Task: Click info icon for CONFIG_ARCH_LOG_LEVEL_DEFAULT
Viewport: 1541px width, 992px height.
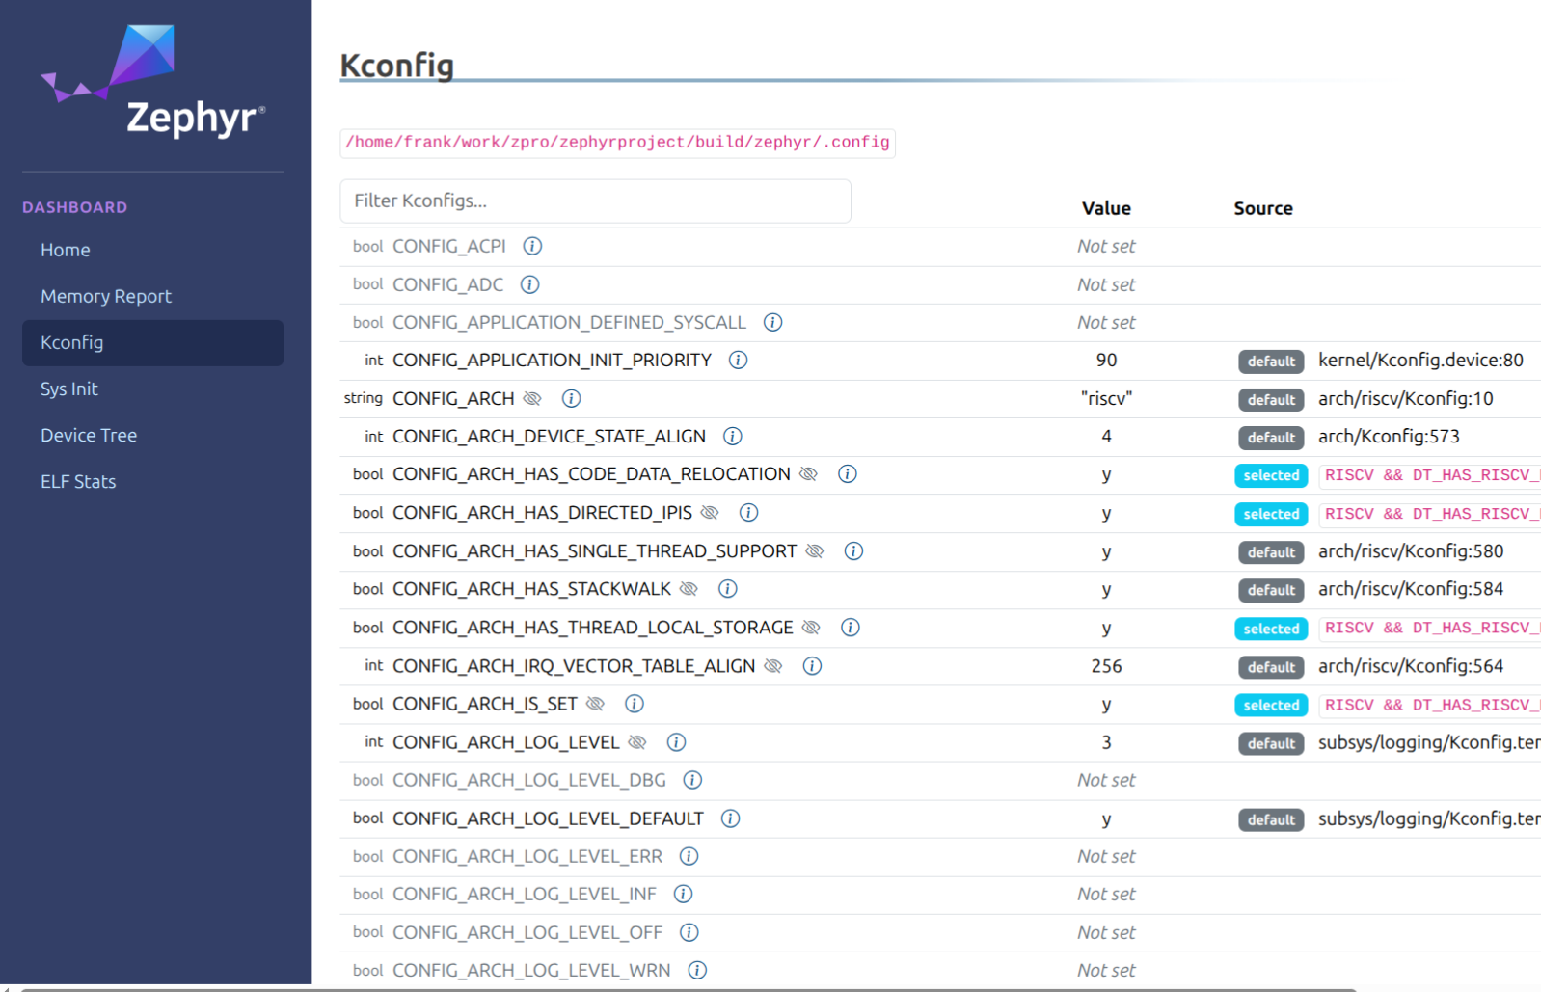Action: tap(730, 818)
